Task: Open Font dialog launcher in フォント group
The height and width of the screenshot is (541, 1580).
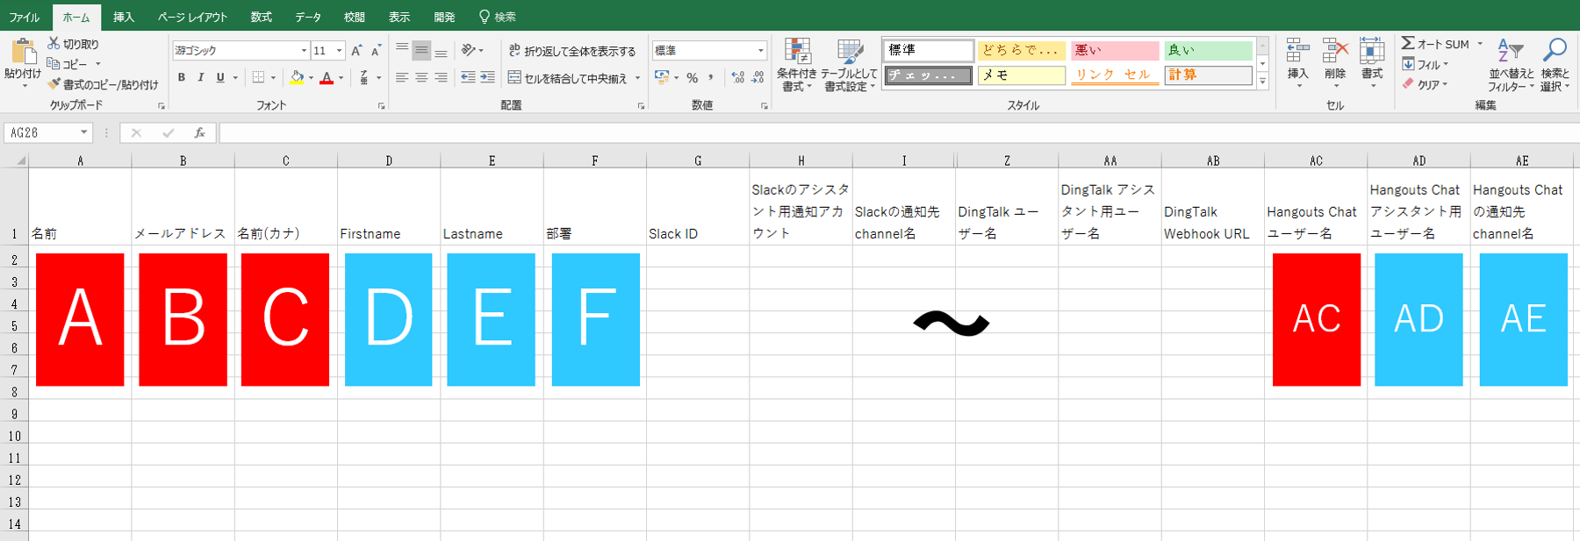Action: click(x=381, y=106)
